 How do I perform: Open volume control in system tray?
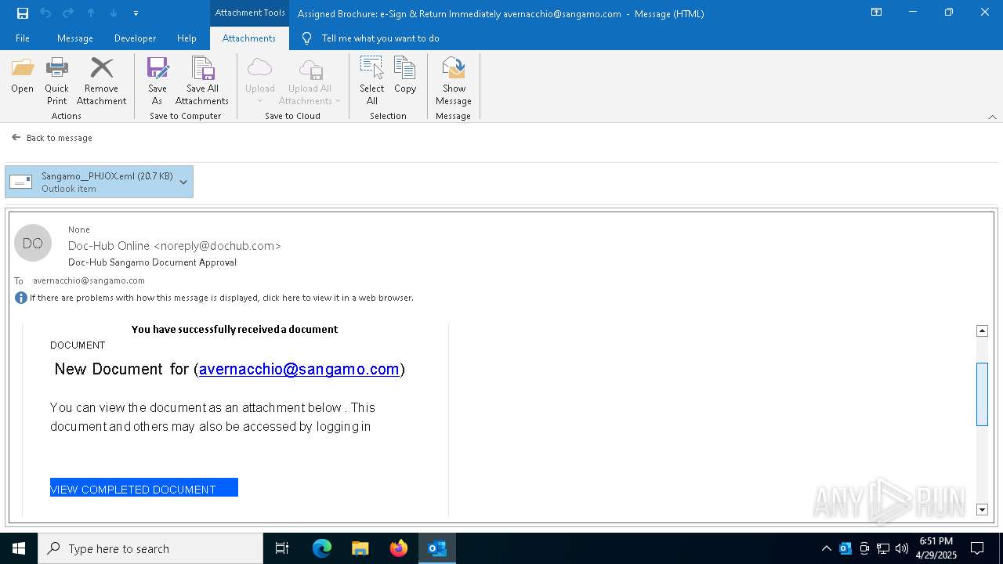point(902,548)
